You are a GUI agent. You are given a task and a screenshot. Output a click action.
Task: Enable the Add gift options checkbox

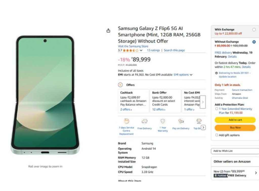pos(217,135)
